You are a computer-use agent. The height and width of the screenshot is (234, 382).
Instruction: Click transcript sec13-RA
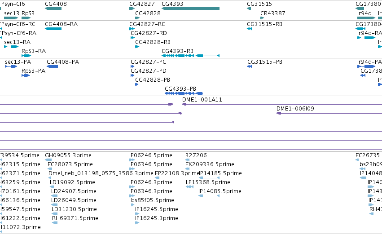pyautogui.click(x=18, y=42)
